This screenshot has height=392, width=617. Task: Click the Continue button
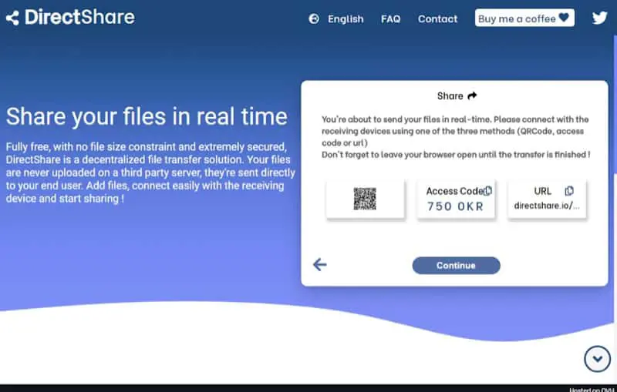(456, 266)
